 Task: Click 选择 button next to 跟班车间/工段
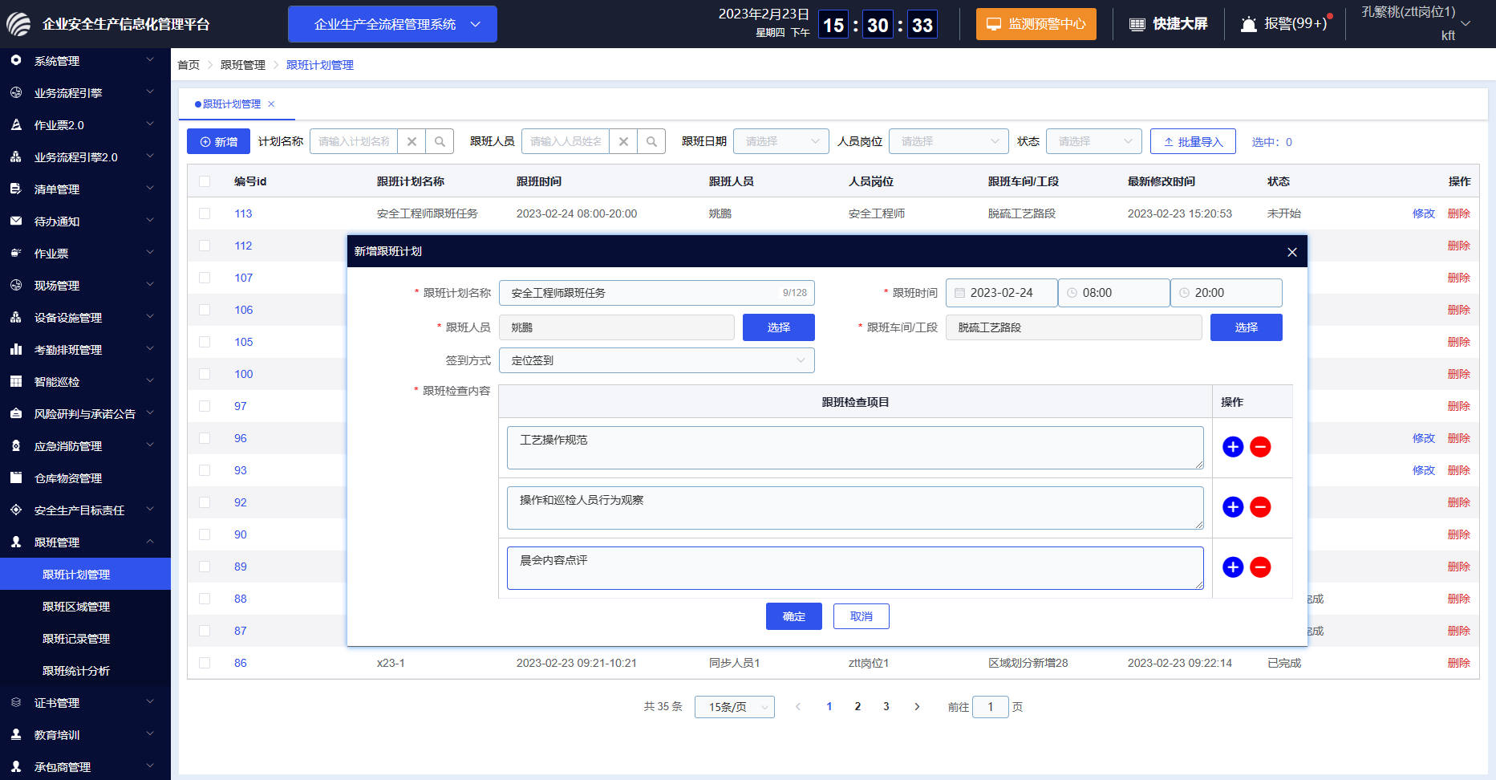[x=1247, y=327]
